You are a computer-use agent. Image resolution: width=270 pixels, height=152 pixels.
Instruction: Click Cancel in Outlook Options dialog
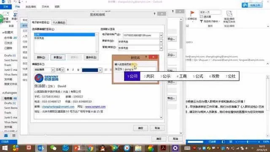(x=175, y=139)
